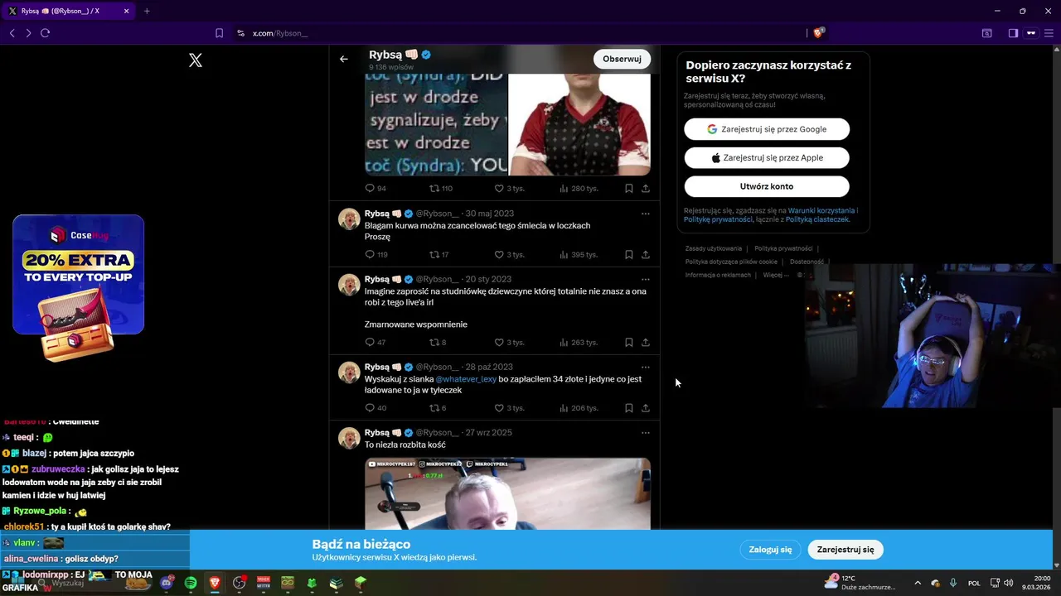
Task: Click Zarejestruj się przez Google button
Action: (767, 129)
